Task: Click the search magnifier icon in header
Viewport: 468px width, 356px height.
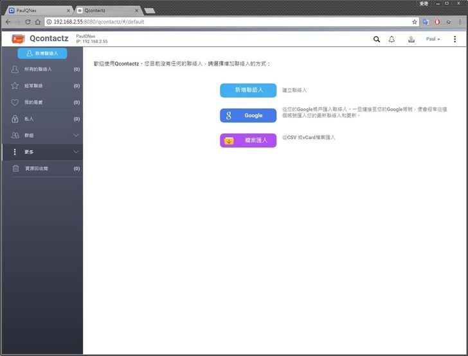Action: [377, 39]
